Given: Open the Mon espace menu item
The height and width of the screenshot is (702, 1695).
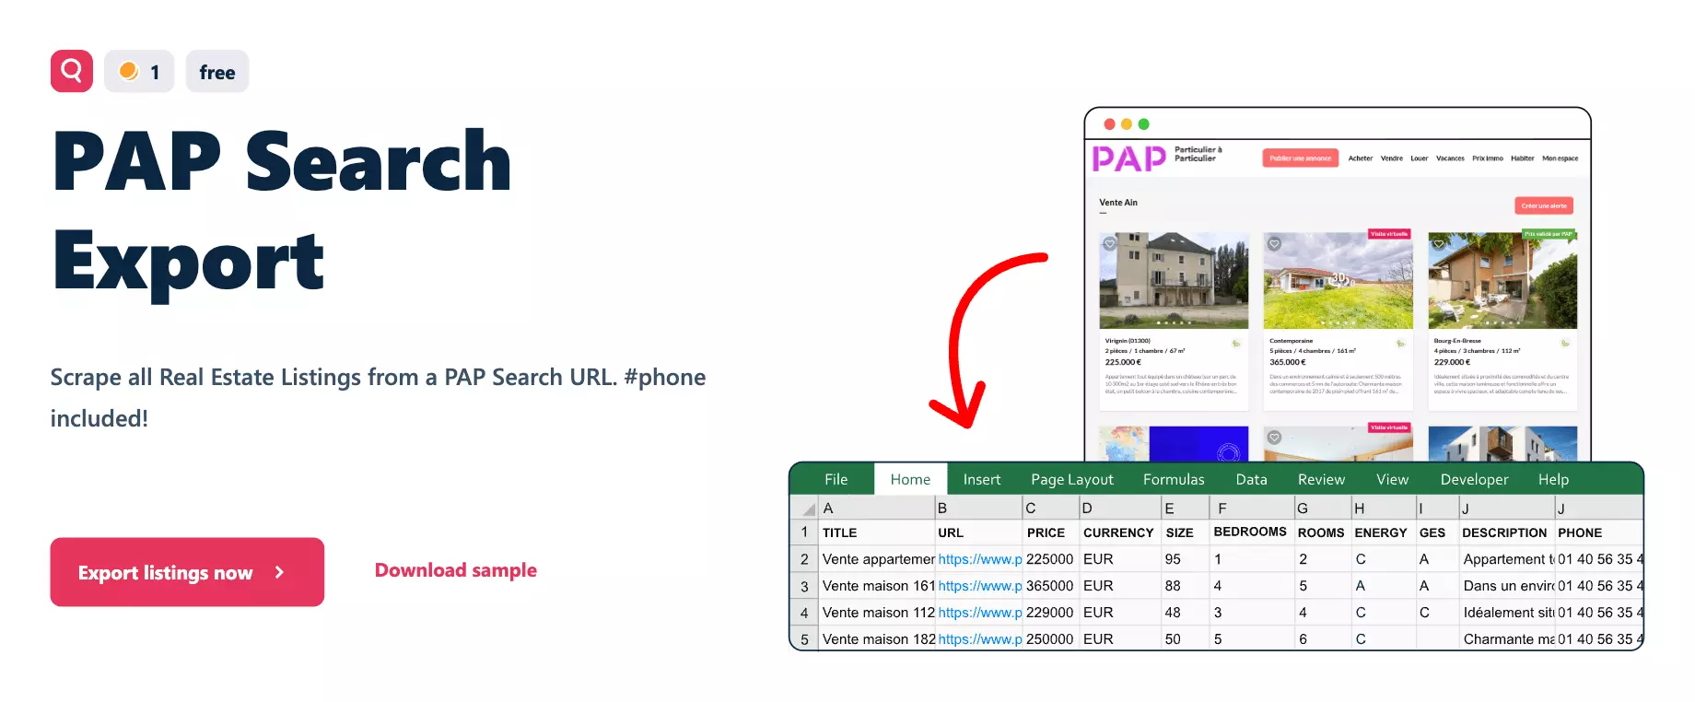Looking at the screenshot, I should [1561, 158].
